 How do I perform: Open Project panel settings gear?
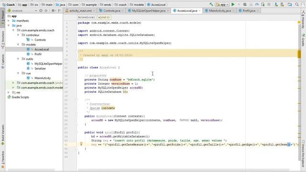(53, 11)
